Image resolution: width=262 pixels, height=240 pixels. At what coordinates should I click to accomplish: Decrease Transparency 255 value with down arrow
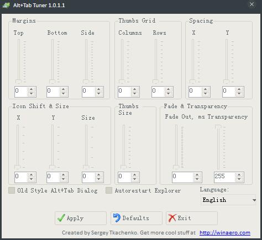(239, 179)
